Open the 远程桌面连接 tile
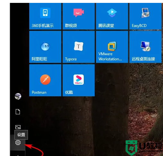Image resolution: width=163 pixels, height=156 pixels. click(145, 47)
